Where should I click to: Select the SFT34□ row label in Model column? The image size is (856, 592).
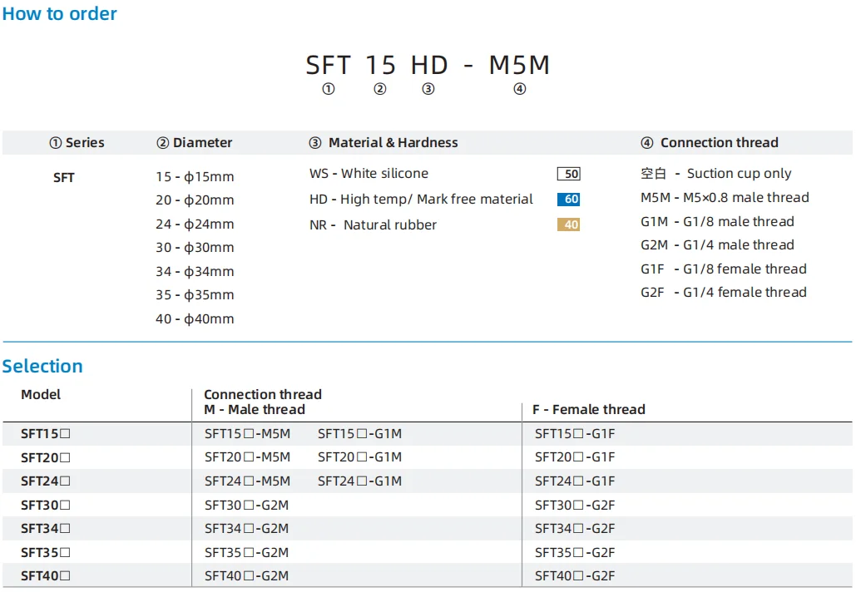(x=46, y=528)
